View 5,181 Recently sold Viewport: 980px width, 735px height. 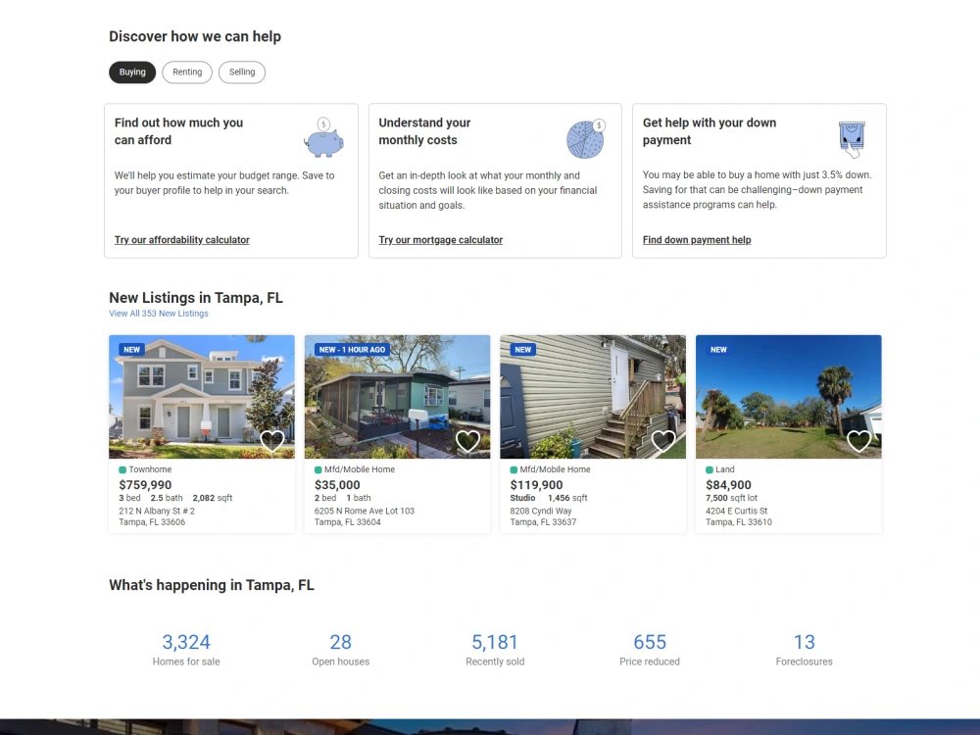tap(495, 650)
